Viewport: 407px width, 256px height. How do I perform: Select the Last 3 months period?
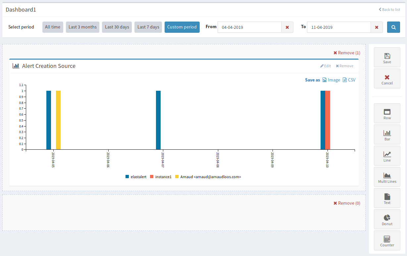[82, 27]
